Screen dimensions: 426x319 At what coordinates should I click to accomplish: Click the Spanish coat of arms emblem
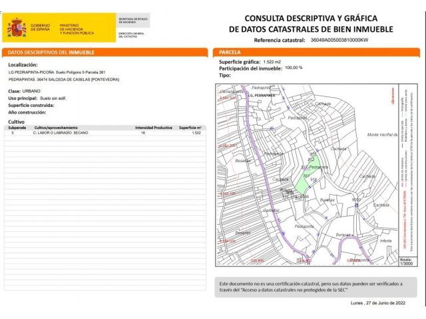click(x=17, y=27)
